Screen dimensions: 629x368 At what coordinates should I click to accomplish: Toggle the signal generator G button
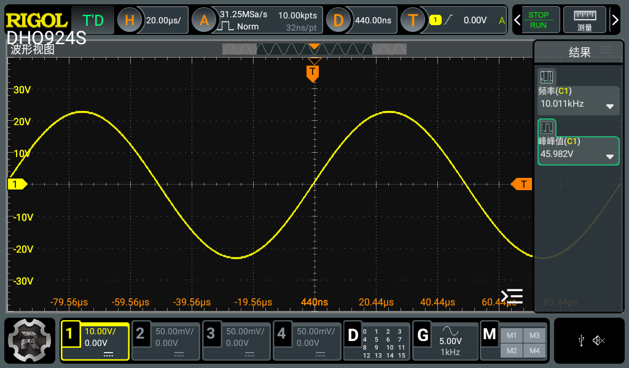coord(423,335)
